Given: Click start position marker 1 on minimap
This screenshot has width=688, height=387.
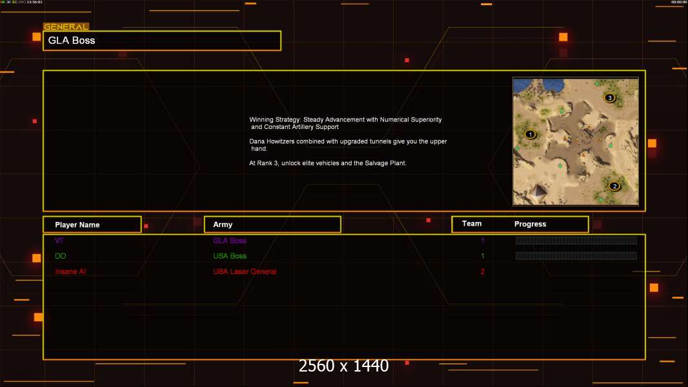Looking at the screenshot, I should tap(531, 135).
